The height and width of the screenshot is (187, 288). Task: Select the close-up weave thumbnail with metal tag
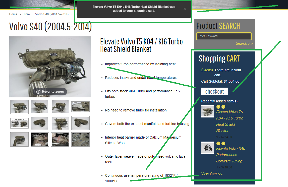(80, 139)
